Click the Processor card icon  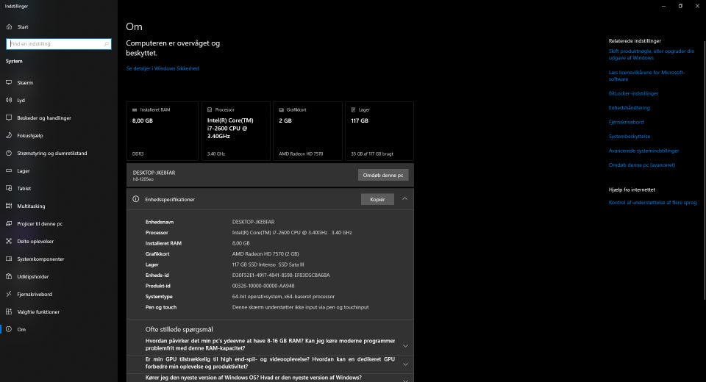pyautogui.click(x=210, y=109)
